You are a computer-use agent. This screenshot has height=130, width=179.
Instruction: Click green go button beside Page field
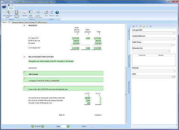click(x=68, y=126)
